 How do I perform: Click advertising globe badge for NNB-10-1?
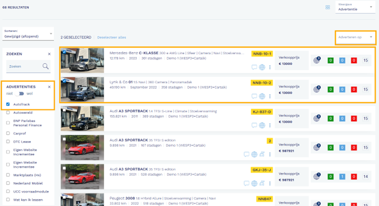point(317,60)
